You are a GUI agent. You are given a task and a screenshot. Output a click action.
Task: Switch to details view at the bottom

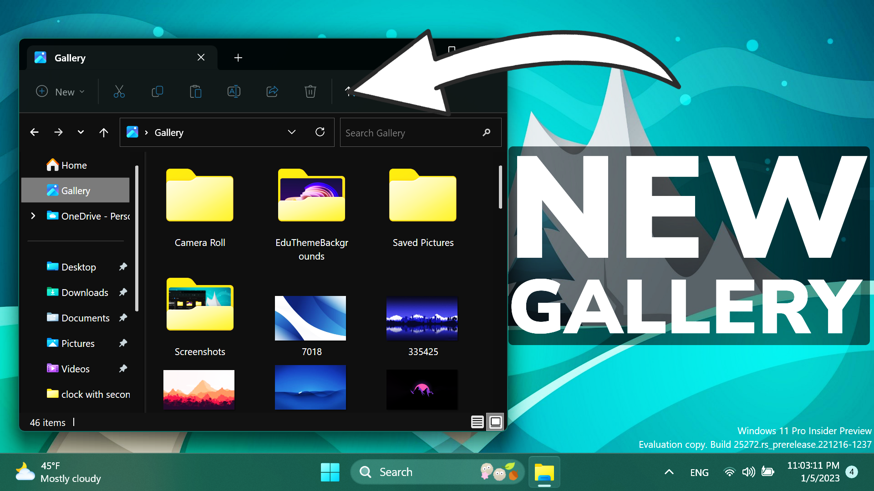477,422
